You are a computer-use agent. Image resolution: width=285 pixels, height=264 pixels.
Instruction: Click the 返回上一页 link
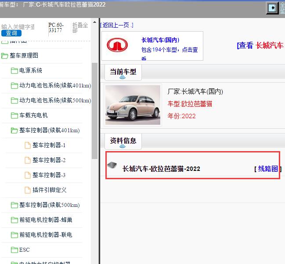click(117, 25)
